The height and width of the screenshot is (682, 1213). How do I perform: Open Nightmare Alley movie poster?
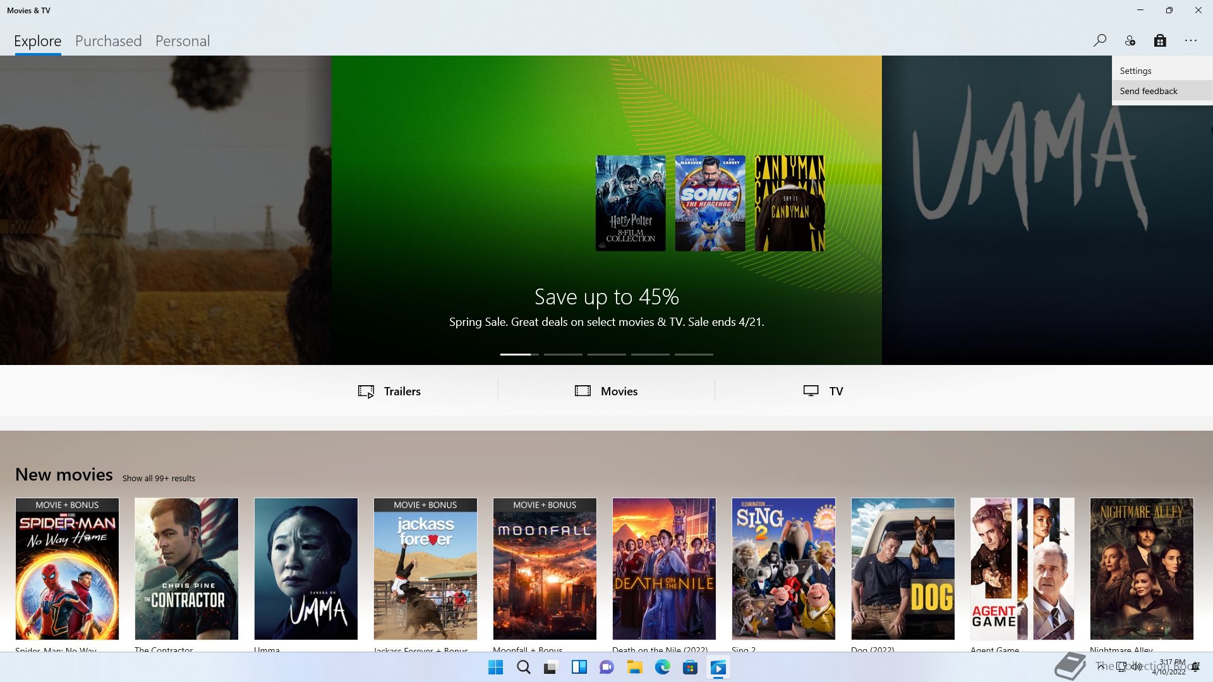[x=1142, y=569]
